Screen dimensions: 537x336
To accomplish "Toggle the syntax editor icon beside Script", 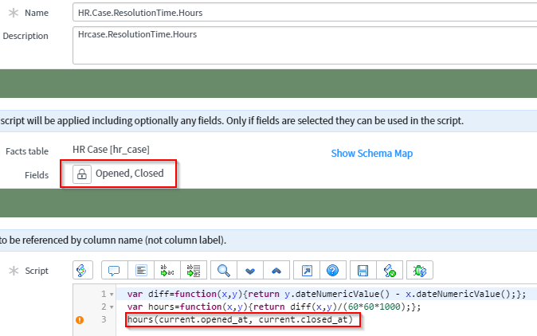I will click(83, 270).
